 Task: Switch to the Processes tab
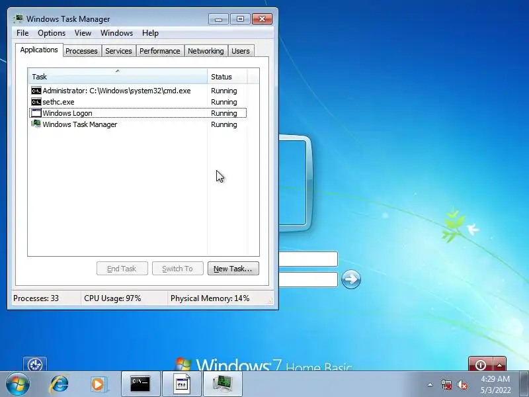(x=81, y=51)
